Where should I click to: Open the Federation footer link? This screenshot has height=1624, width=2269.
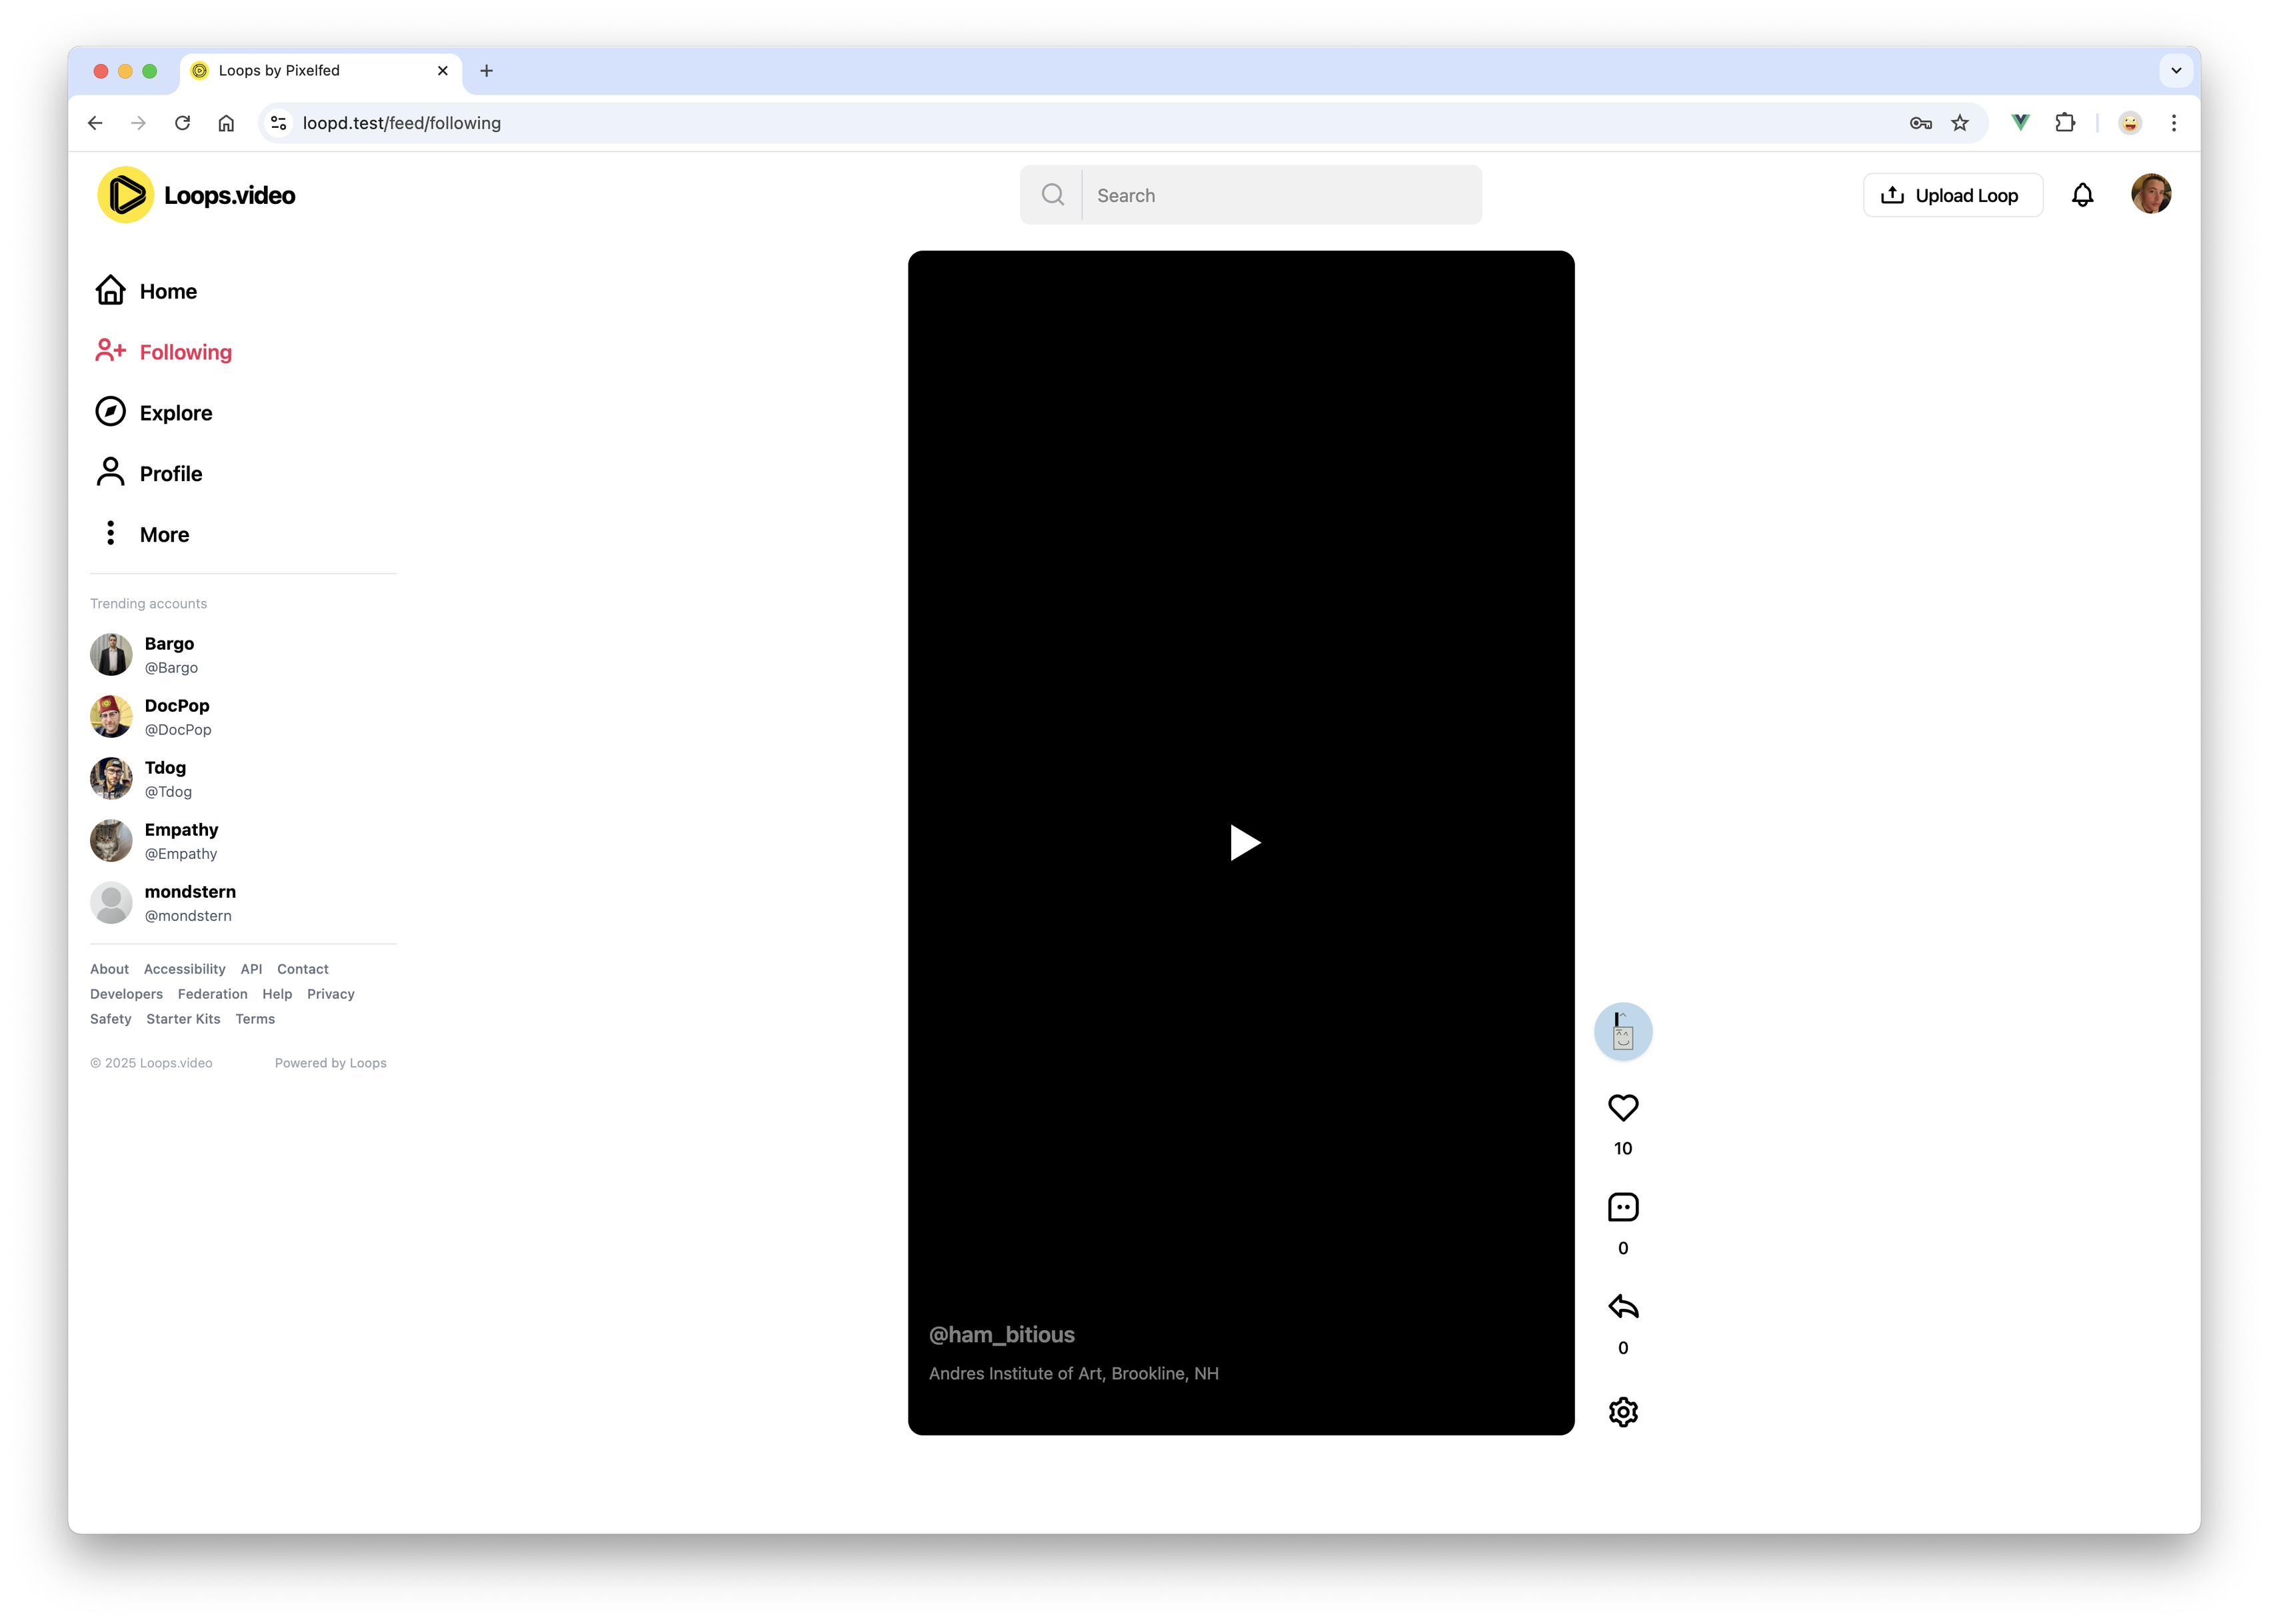click(x=212, y=994)
